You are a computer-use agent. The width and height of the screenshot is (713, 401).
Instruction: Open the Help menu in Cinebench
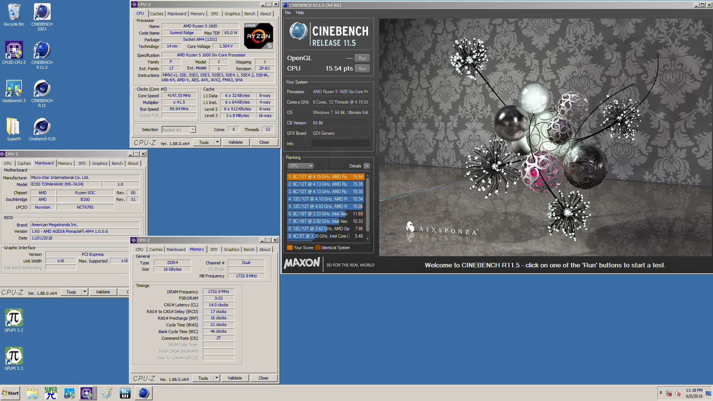[x=300, y=13]
